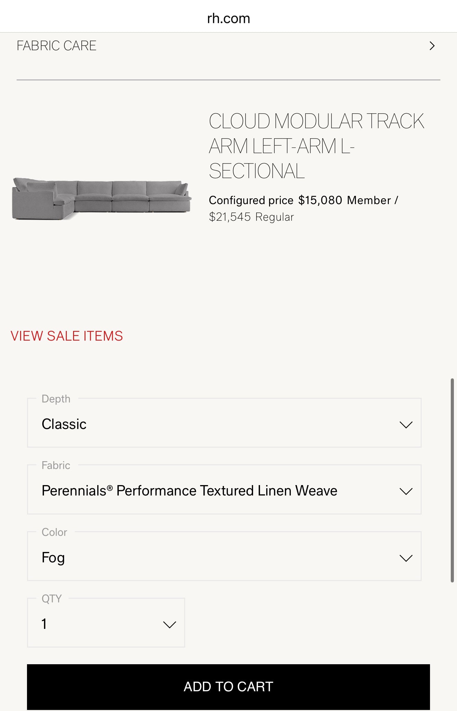This screenshot has width=457, height=711.
Task: Click the Depth dropdown chevron icon
Action: click(x=406, y=425)
